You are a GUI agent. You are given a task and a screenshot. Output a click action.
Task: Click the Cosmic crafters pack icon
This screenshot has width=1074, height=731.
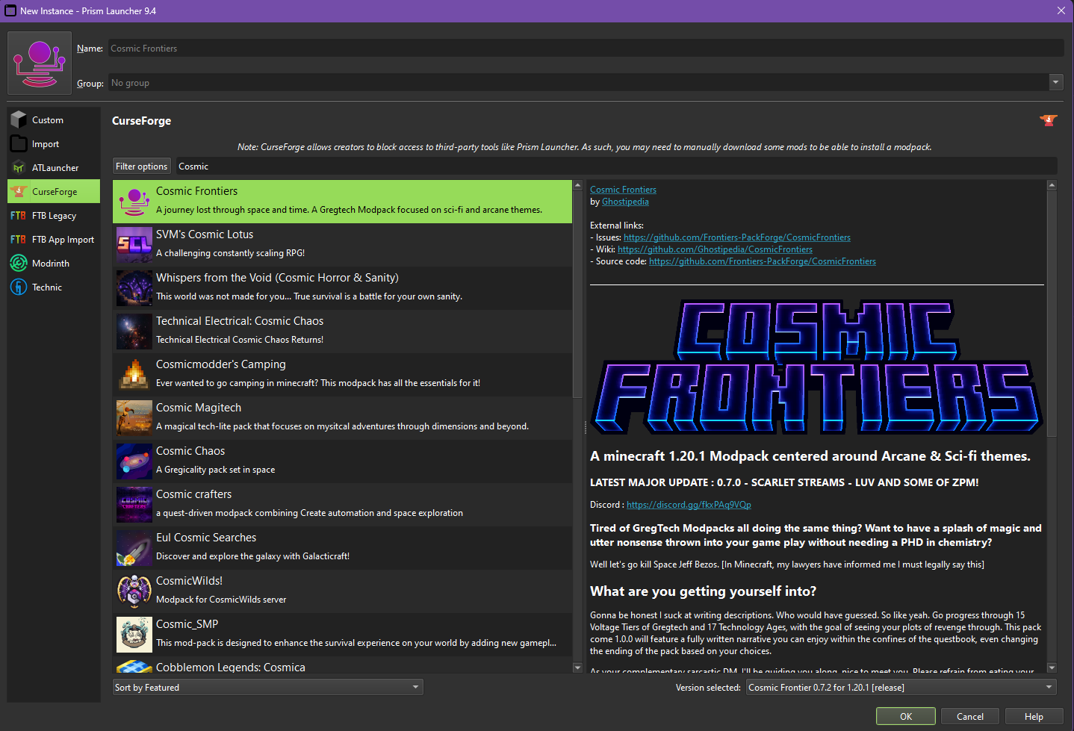pos(134,505)
